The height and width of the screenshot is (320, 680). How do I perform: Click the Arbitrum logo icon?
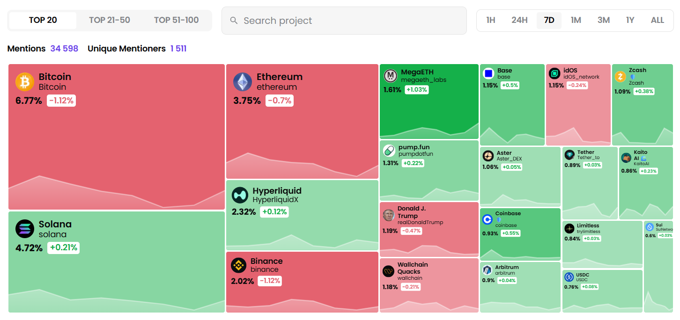pos(488,270)
